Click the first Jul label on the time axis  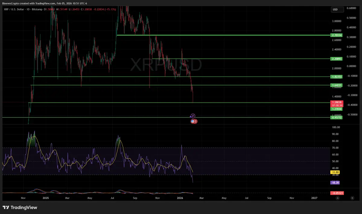pyautogui.click(x=113, y=198)
